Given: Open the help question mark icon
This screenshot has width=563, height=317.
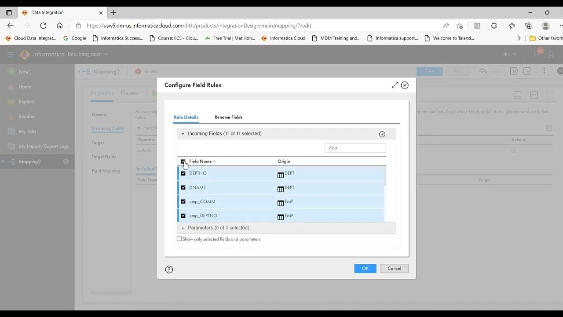Looking at the screenshot, I should point(169,269).
